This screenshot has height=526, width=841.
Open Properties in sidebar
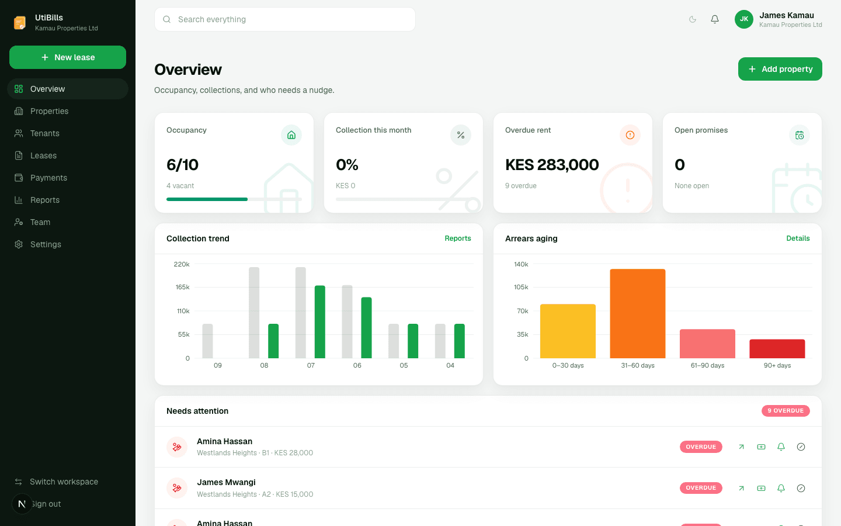pos(68,111)
